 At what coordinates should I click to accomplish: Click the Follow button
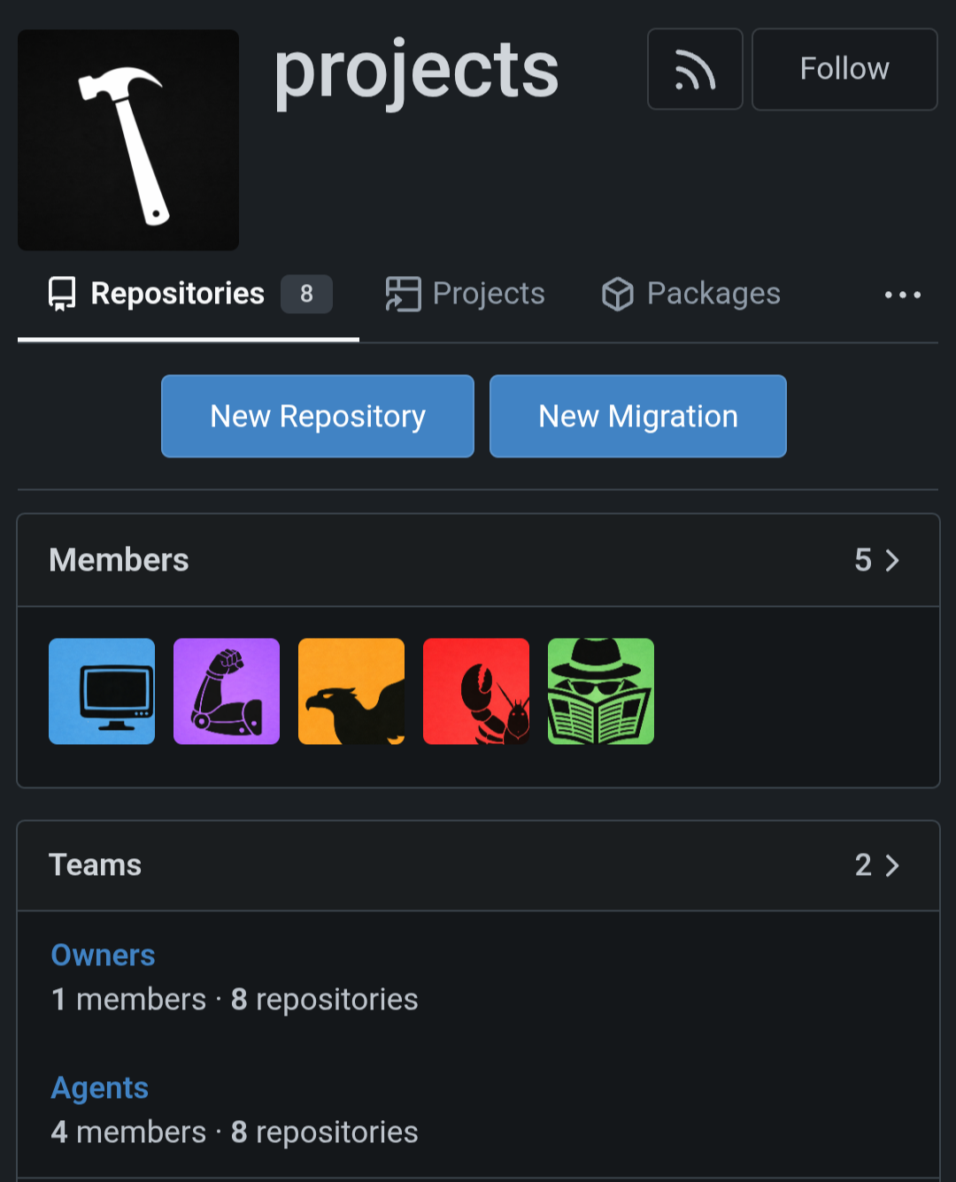coord(844,69)
